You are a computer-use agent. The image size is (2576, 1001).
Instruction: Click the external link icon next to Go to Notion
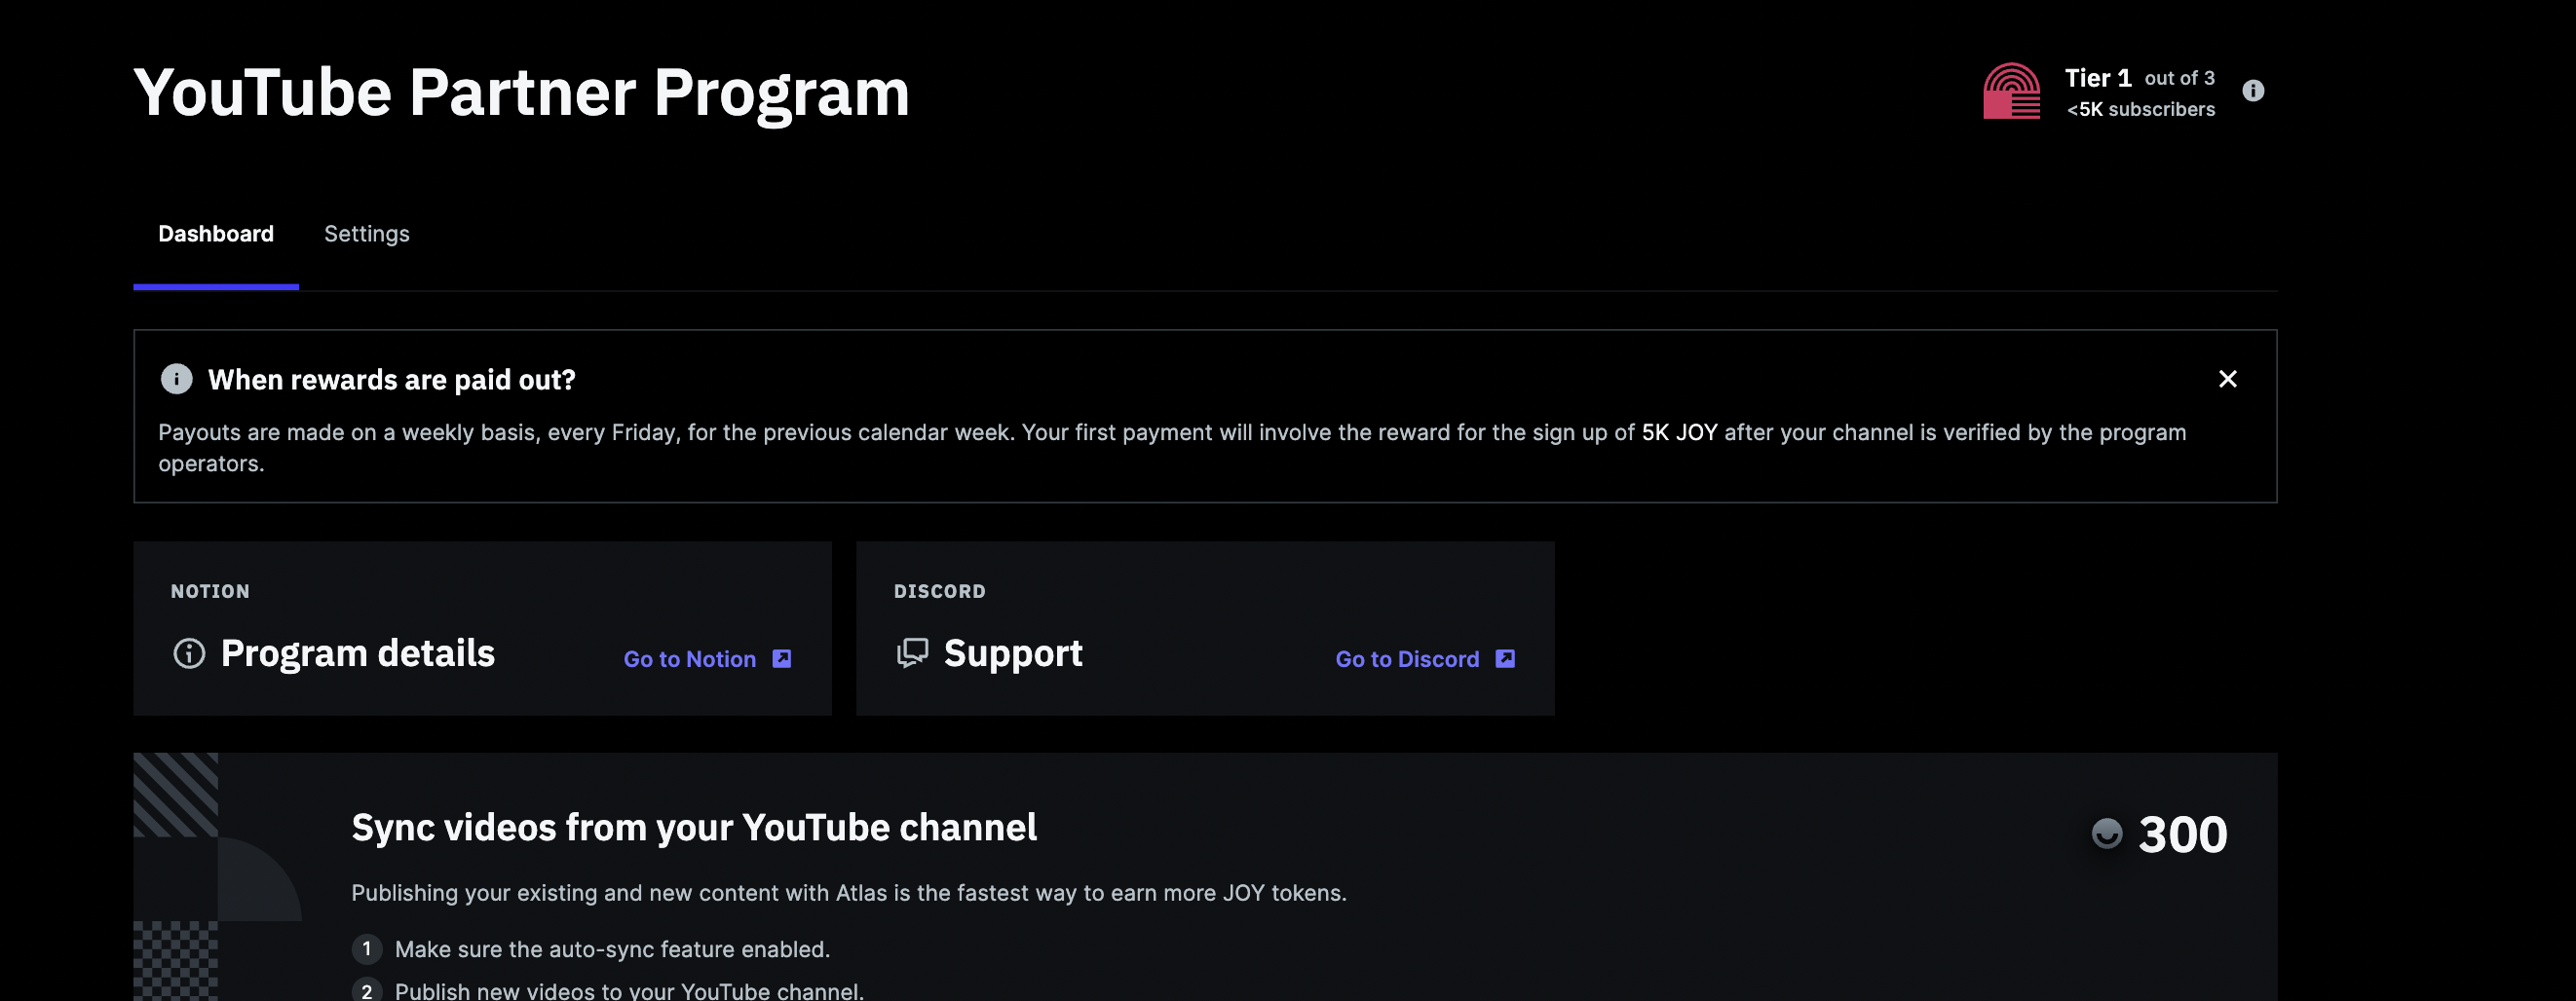781,658
